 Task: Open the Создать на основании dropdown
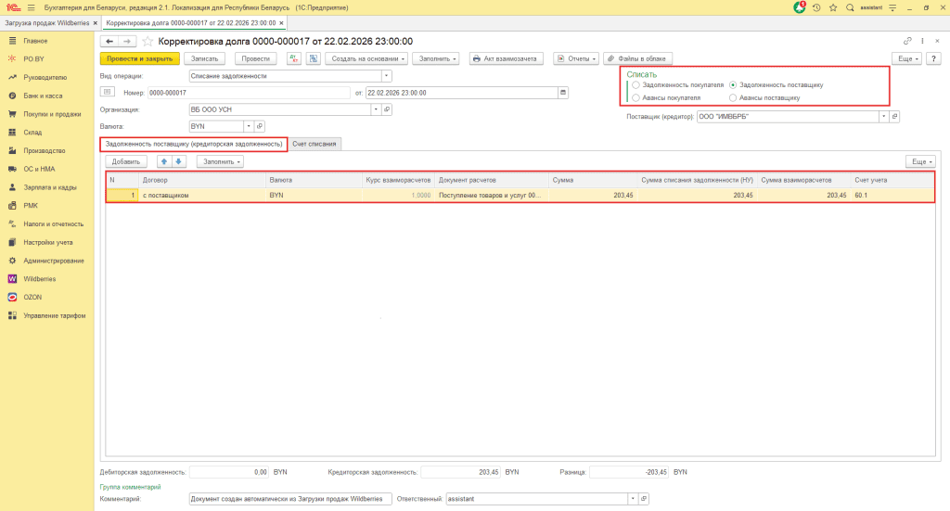[368, 58]
